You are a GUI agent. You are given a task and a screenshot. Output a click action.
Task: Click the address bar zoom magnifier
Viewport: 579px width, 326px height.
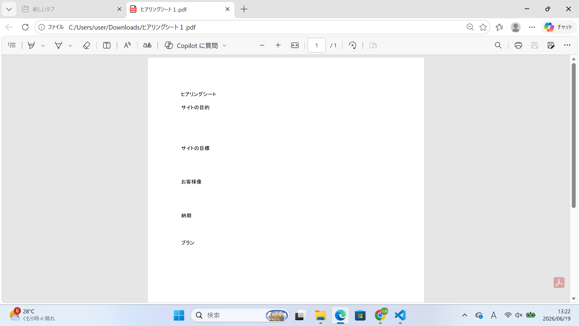[470, 27]
